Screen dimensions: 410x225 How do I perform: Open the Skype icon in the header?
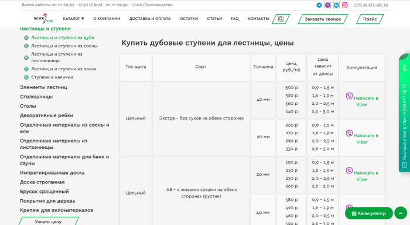tap(336, 5)
